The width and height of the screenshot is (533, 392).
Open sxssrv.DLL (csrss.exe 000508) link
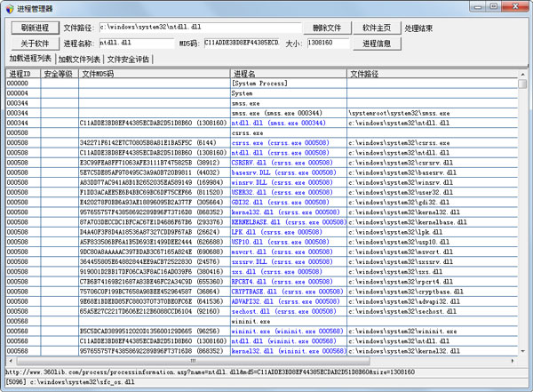pos(282,261)
